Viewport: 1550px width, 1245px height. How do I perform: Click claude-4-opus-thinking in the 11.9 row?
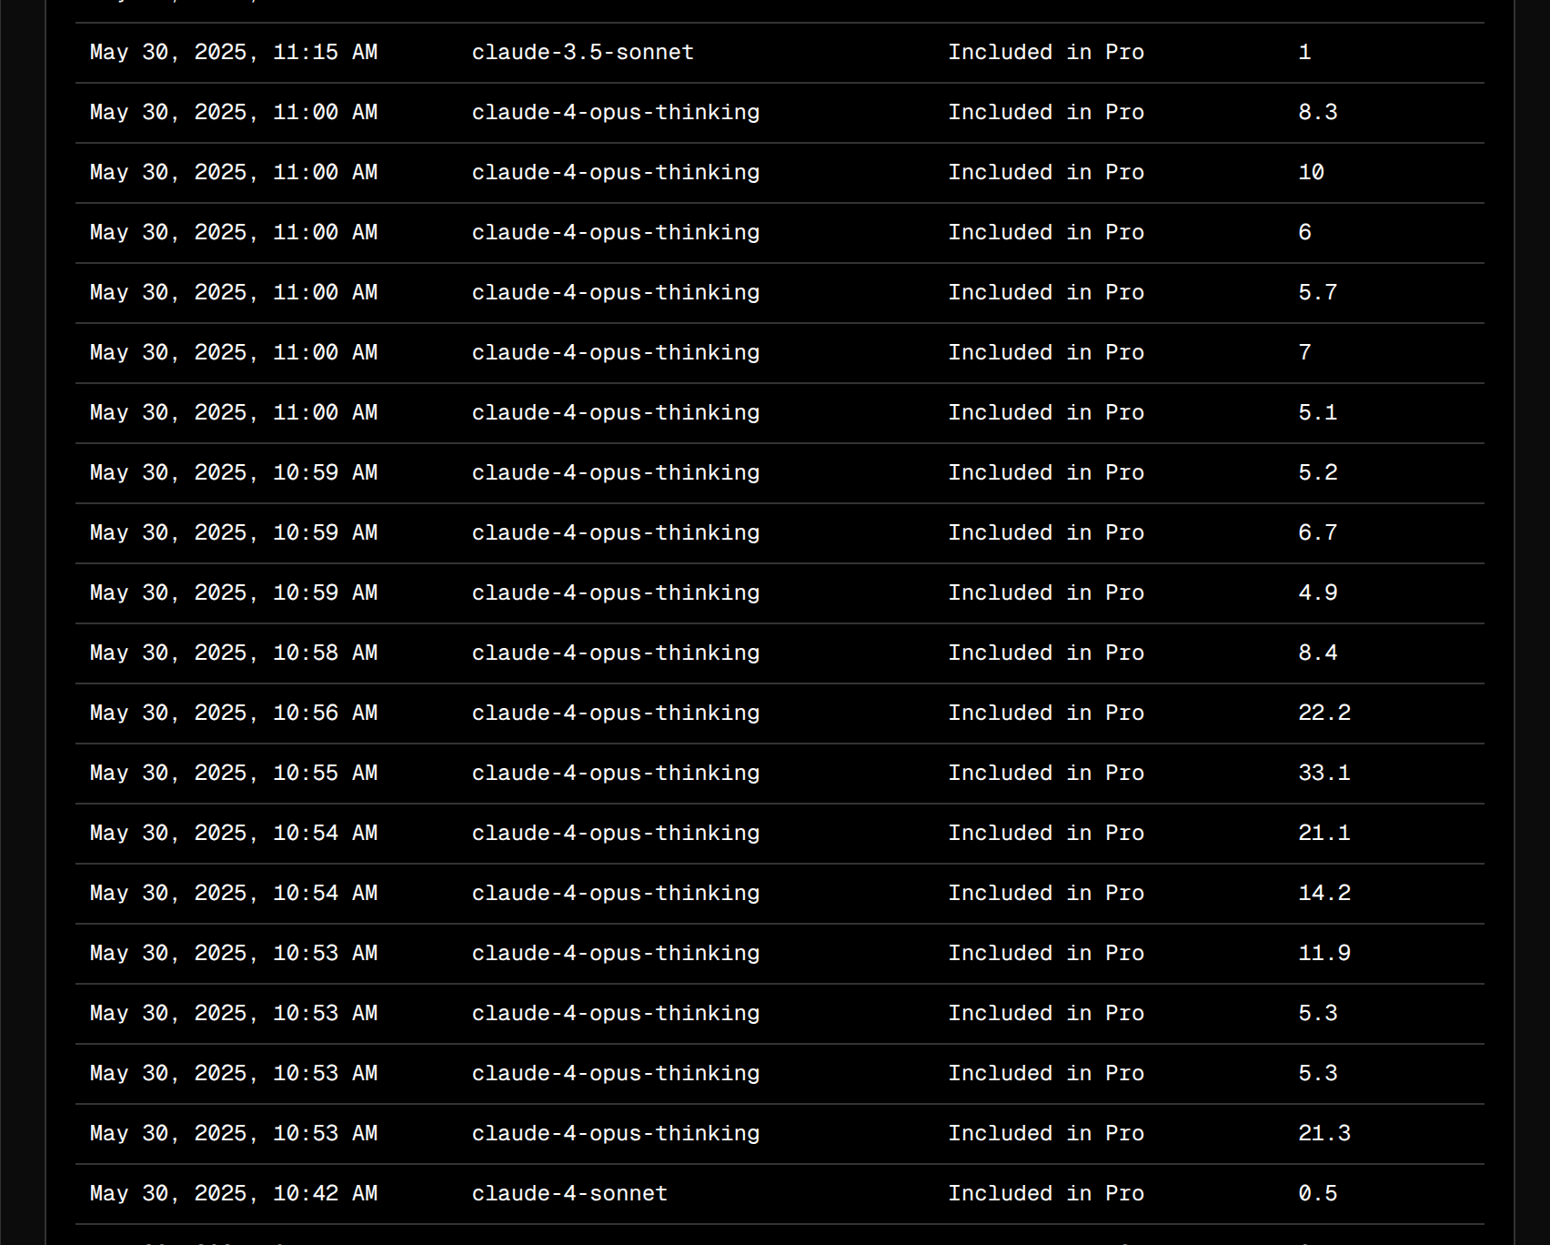point(615,954)
